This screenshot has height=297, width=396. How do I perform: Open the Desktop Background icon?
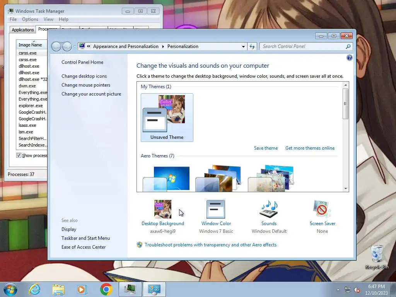[163, 209]
